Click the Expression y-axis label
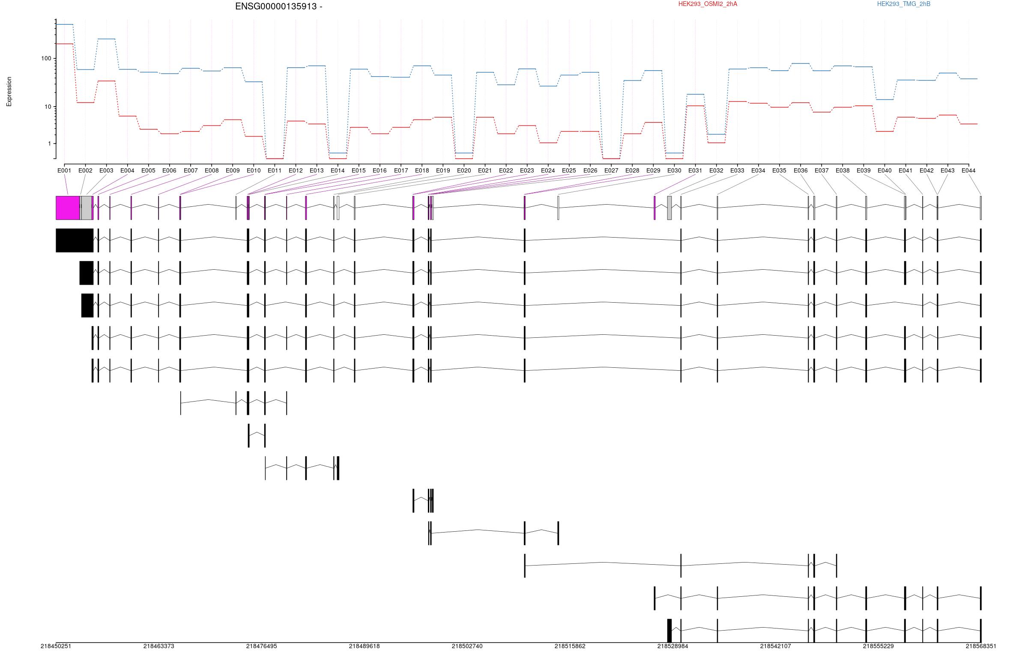 [9, 92]
